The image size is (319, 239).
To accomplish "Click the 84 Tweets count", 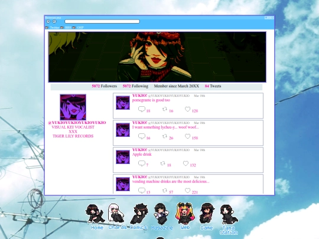I will point(213,86).
